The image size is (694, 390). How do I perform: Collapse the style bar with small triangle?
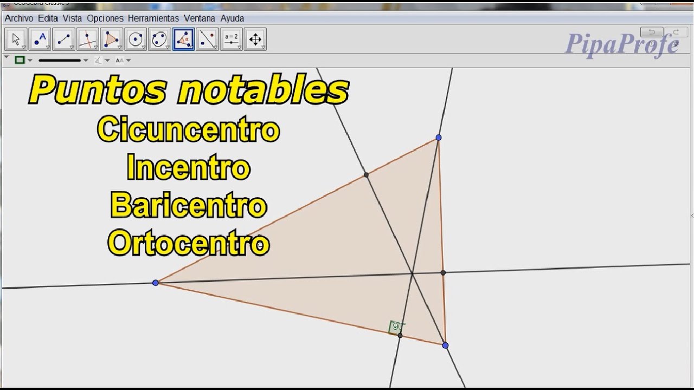coord(7,56)
